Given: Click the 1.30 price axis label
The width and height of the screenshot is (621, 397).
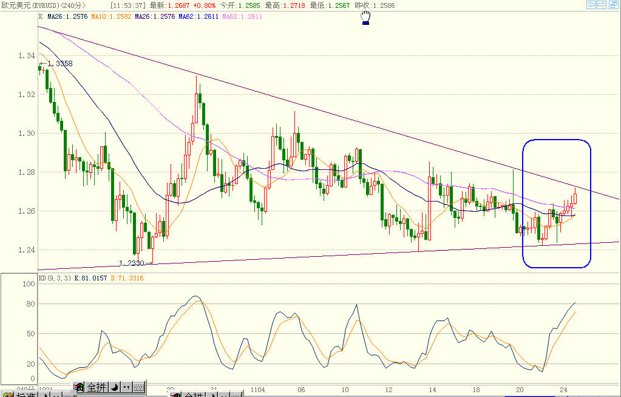Looking at the screenshot, I should click(x=27, y=134).
